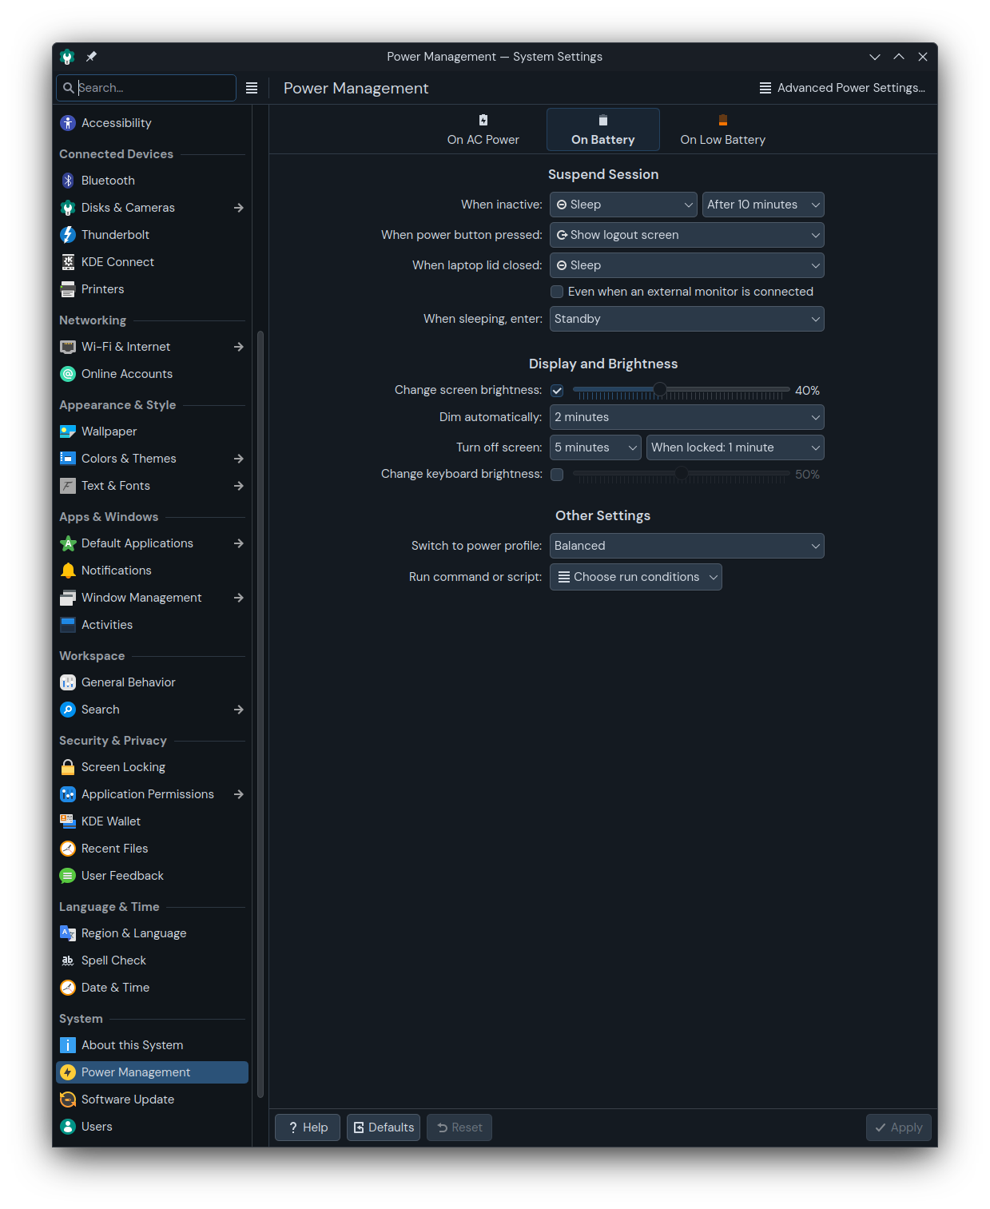Viewport: 990px width, 1209px height.
Task: Open Bluetooth settings in sidebar
Action: 67,180
